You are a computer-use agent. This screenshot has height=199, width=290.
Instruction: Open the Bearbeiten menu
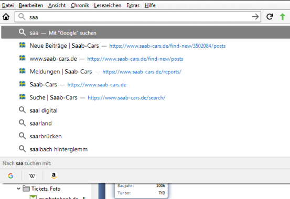pyautogui.click(x=31, y=5)
